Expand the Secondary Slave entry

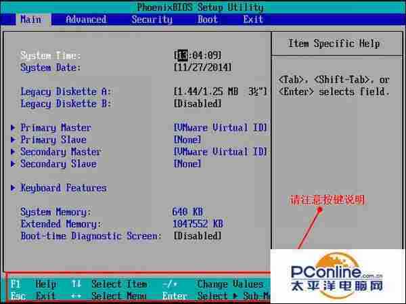coord(58,164)
